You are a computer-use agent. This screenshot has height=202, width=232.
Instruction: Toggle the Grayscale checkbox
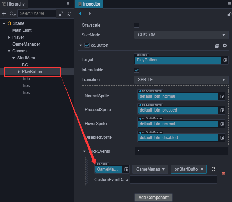click(137, 25)
